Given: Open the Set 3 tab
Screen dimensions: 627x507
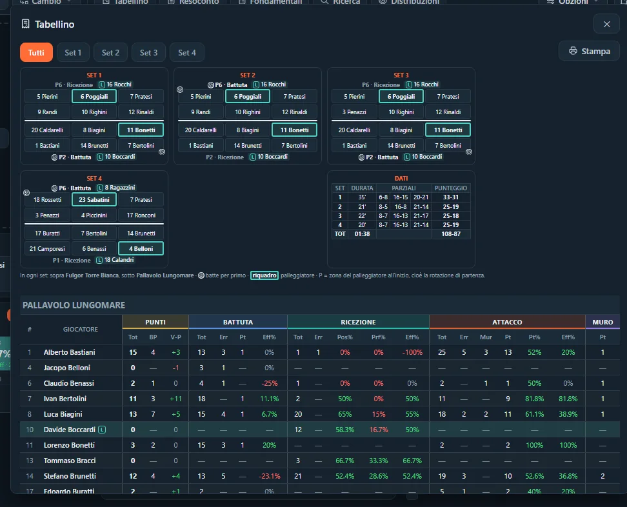Looking at the screenshot, I should point(148,52).
